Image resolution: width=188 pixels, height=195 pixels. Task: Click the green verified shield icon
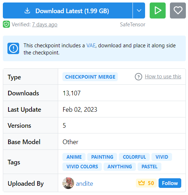[6, 24]
